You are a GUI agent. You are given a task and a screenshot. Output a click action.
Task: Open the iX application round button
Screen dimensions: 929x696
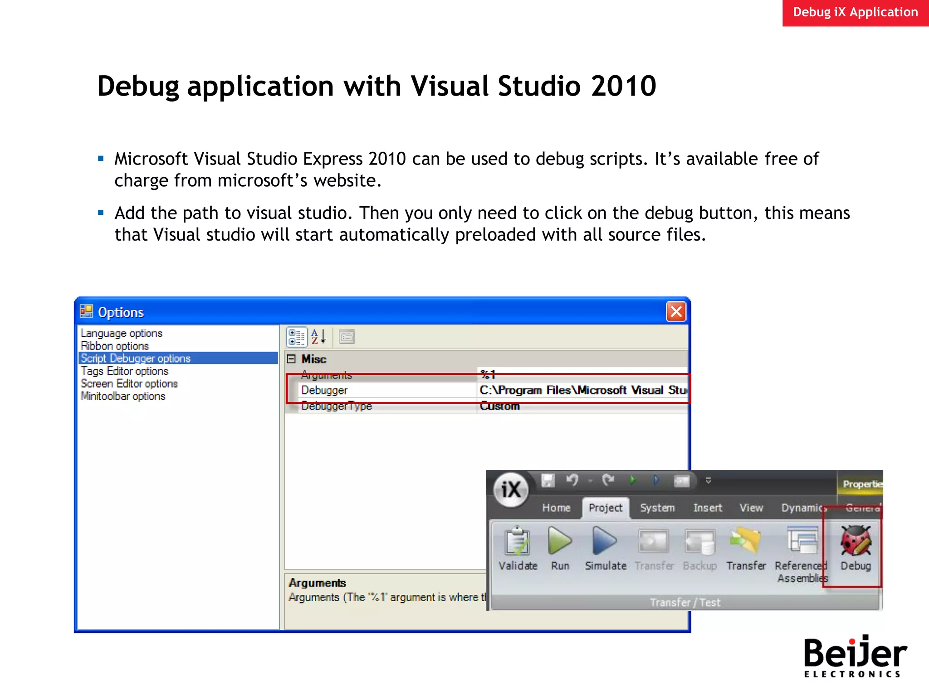(x=511, y=489)
